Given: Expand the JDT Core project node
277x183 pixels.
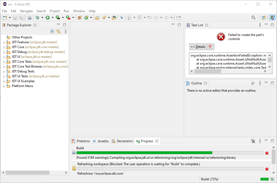Looking at the screenshot, I should point(4,47).
